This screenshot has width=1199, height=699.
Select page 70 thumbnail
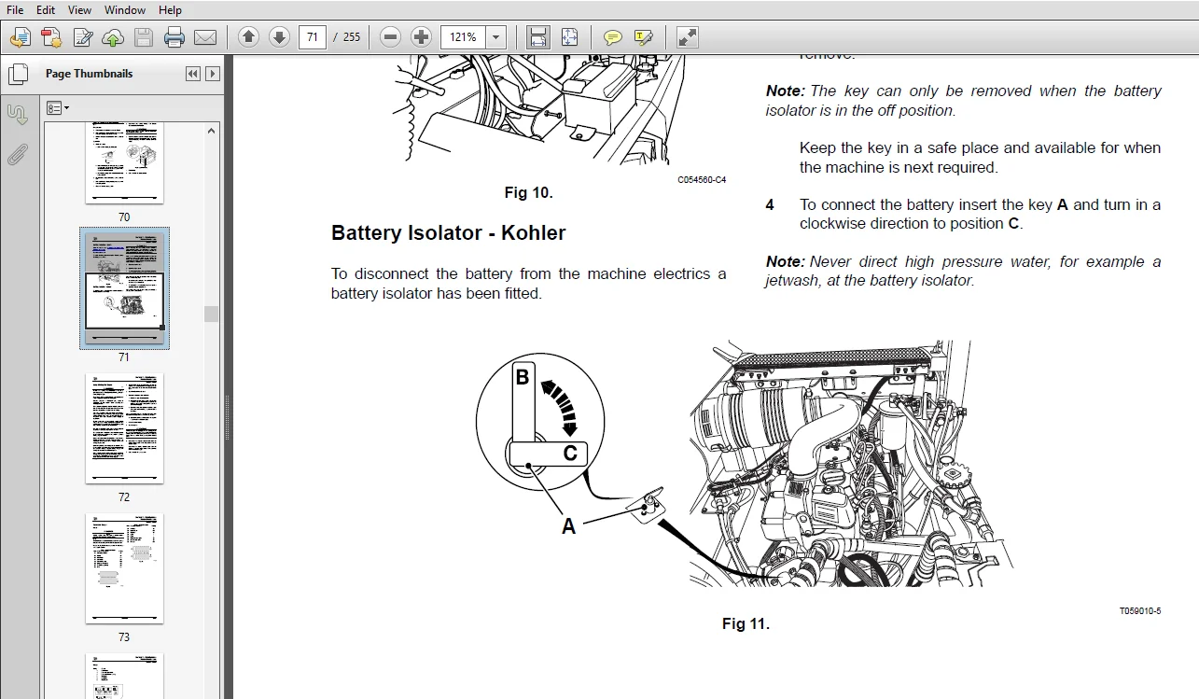(x=124, y=162)
